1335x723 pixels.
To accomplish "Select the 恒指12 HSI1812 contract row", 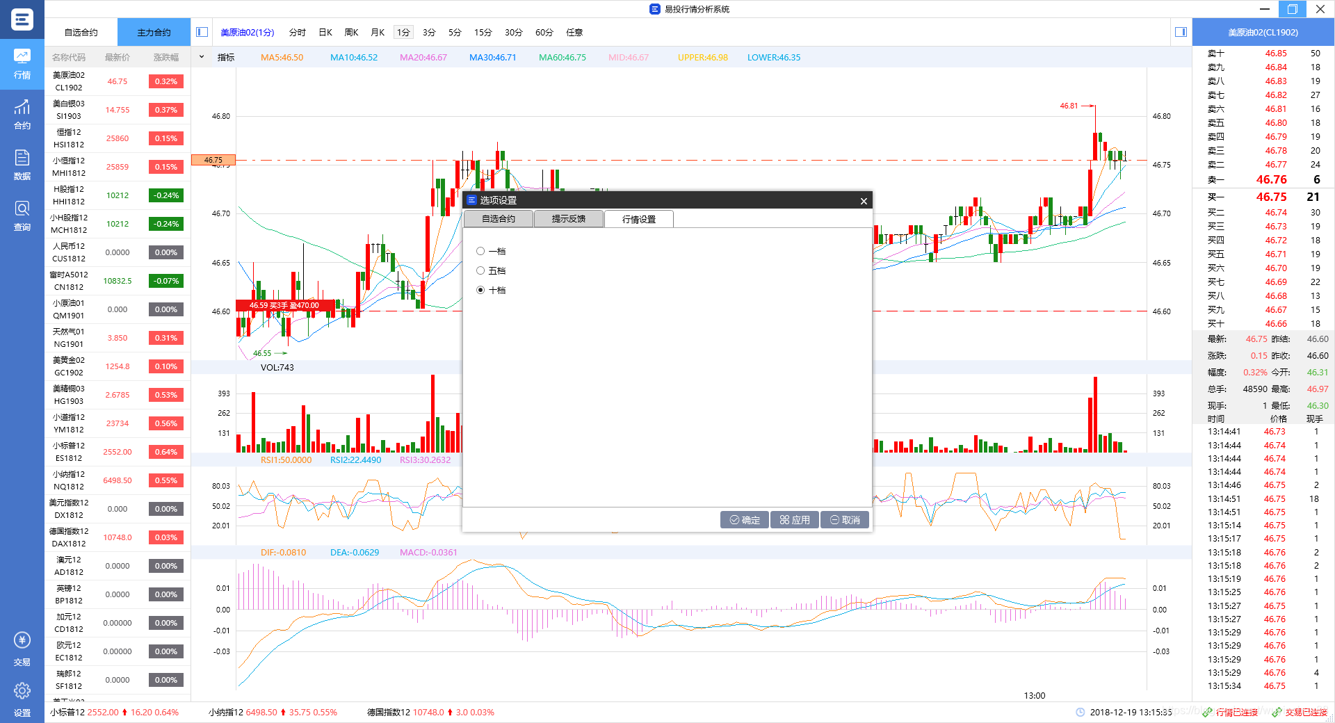I will (x=118, y=138).
